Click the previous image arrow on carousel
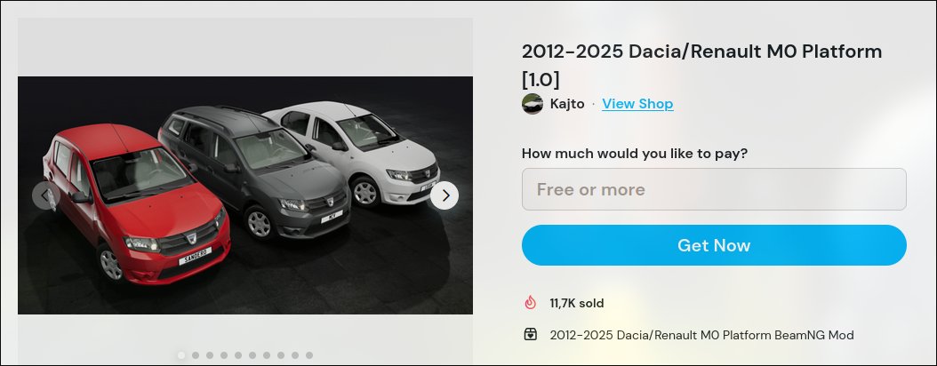The image size is (937, 366). (46, 195)
